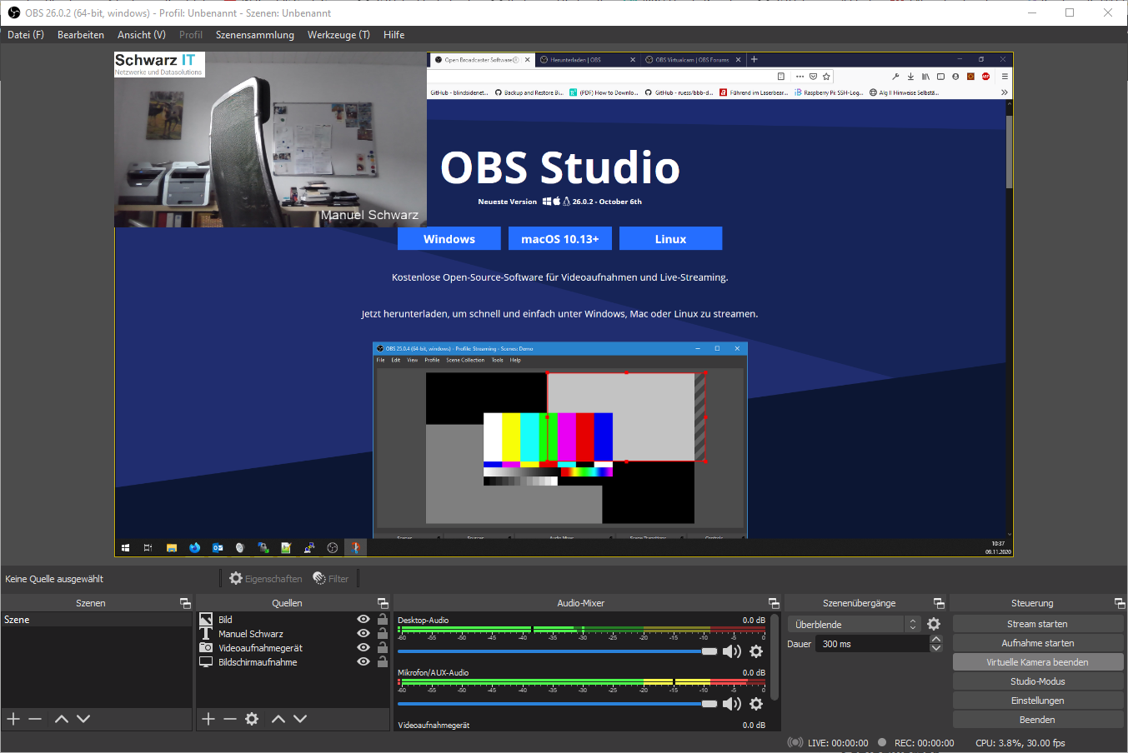Open Desktop-Audio mixer settings gear
1128x753 pixels.
click(x=756, y=651)
